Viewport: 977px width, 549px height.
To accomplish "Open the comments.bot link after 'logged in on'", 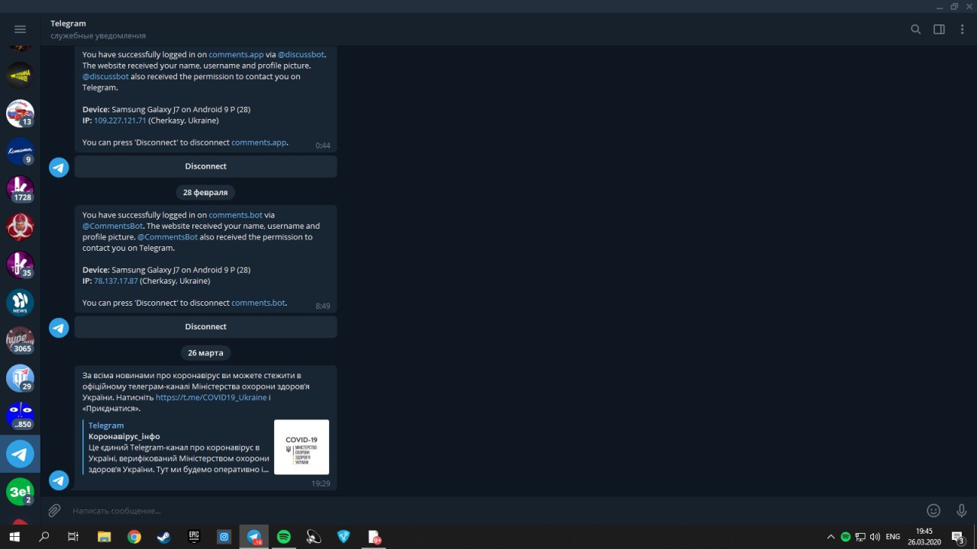I will coord(235,215).
